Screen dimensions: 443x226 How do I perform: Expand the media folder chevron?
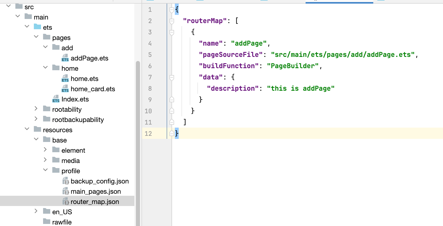coord(45,160)
